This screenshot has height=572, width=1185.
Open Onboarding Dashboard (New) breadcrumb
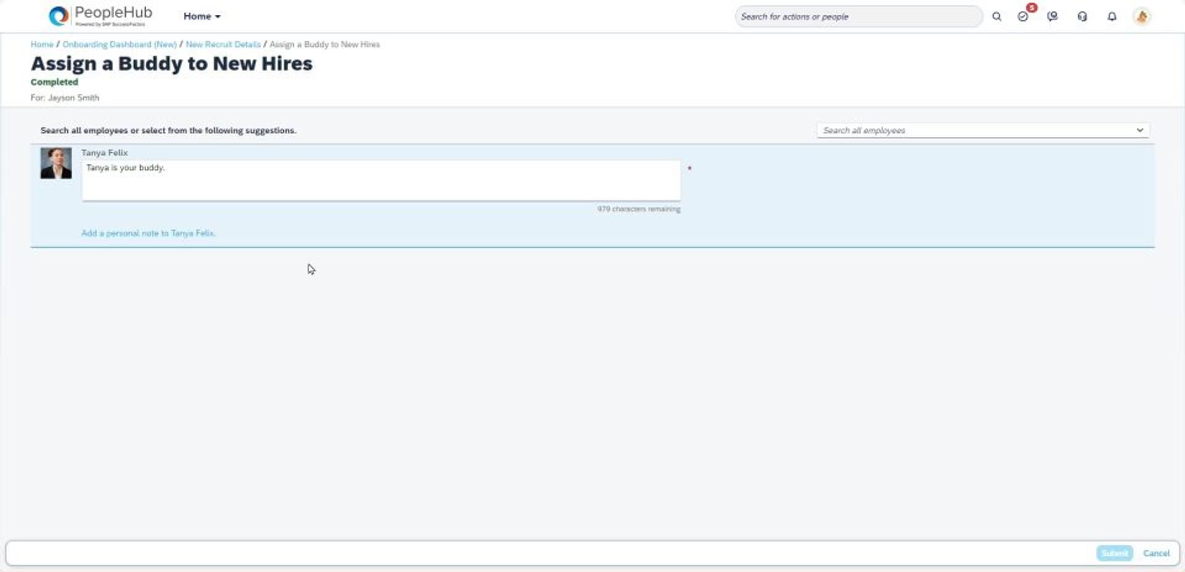click(120, 44)
